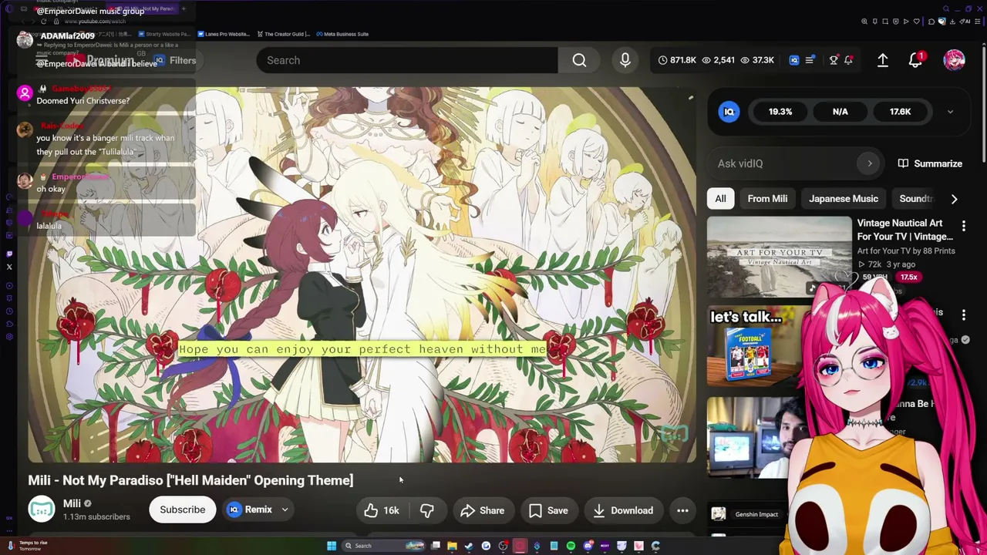987x555 pixels.
Task: Click the small vidIQ alert bell icon
Action: coord(848,60)
